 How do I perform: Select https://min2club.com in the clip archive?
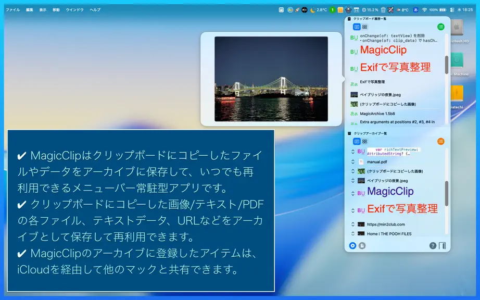pos(386,224)
